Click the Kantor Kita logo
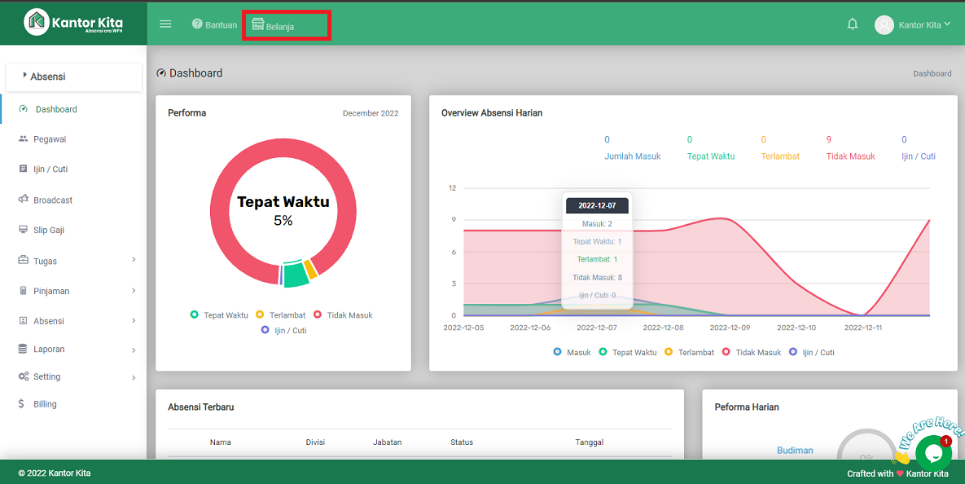The height and width of the screenshot is (484, 965). click(73, 22)
